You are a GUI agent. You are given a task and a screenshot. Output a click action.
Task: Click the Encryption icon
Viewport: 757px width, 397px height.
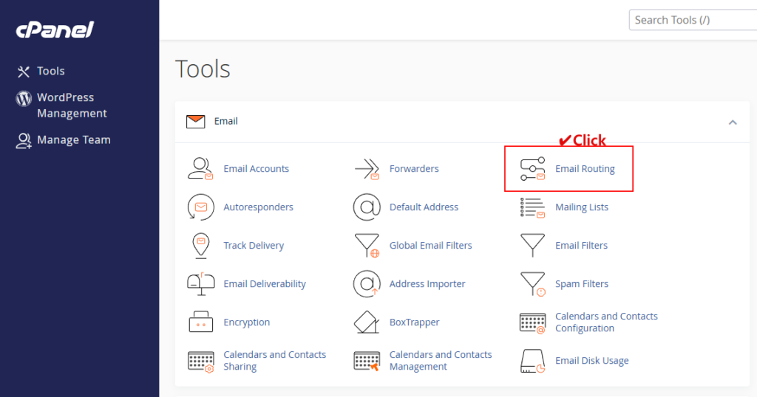click(200, 322)
